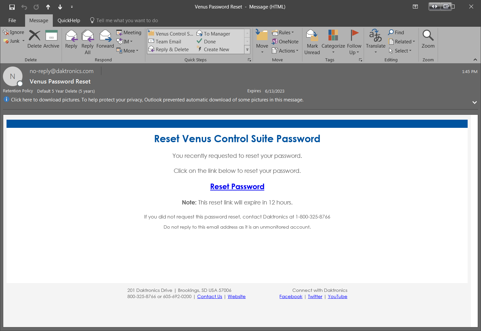
Task: Open Tags dialog launcher
Action: (360, 60)
